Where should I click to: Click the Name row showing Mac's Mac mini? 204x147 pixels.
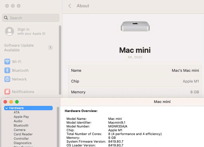coord(135,70)
